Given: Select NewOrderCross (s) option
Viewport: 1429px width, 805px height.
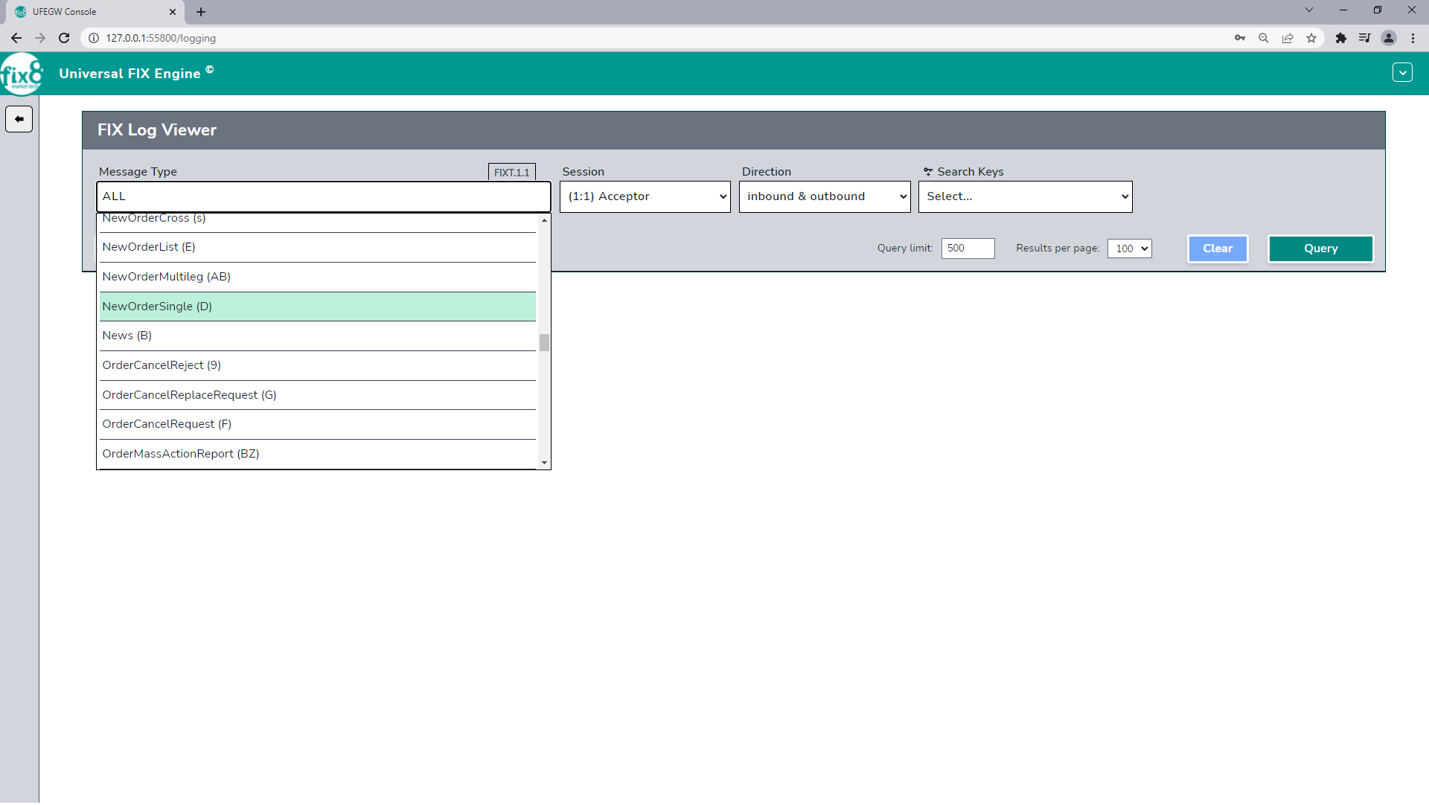Looking at the screenshot, I should [x=318, y=222].
